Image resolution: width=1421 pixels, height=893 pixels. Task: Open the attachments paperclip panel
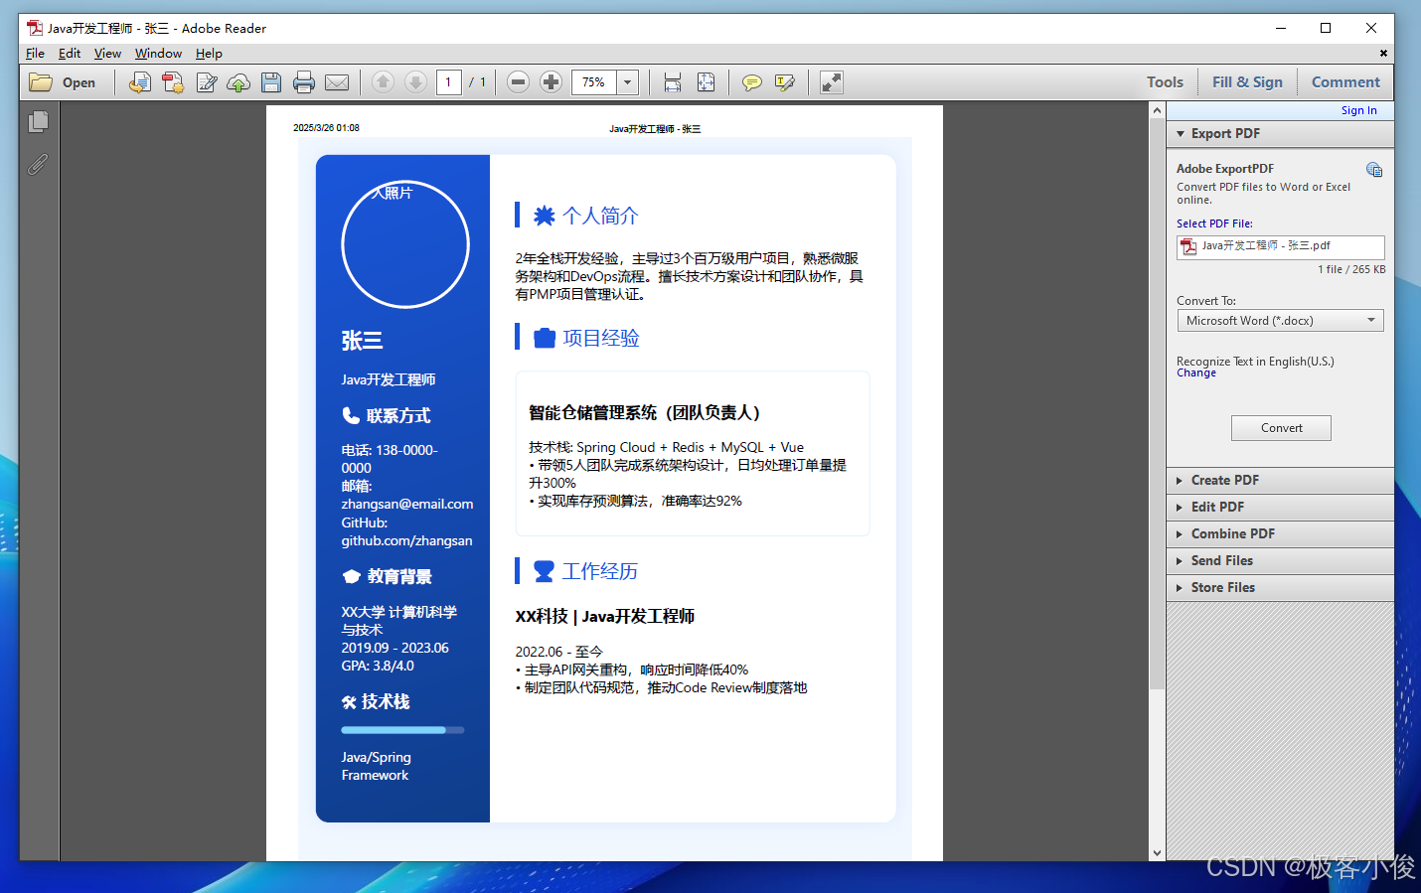[38, 164]
